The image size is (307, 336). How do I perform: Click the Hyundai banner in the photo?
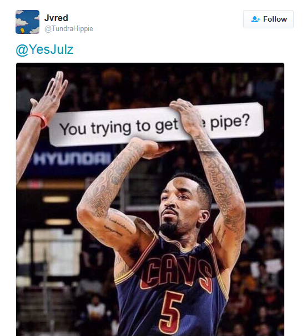coord(72,159)
